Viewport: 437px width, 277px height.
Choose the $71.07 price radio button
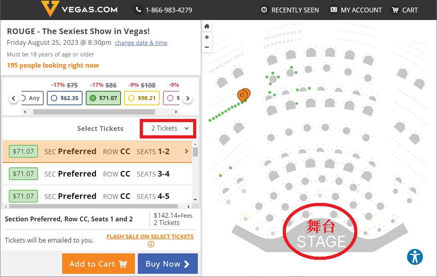point(93,98)
